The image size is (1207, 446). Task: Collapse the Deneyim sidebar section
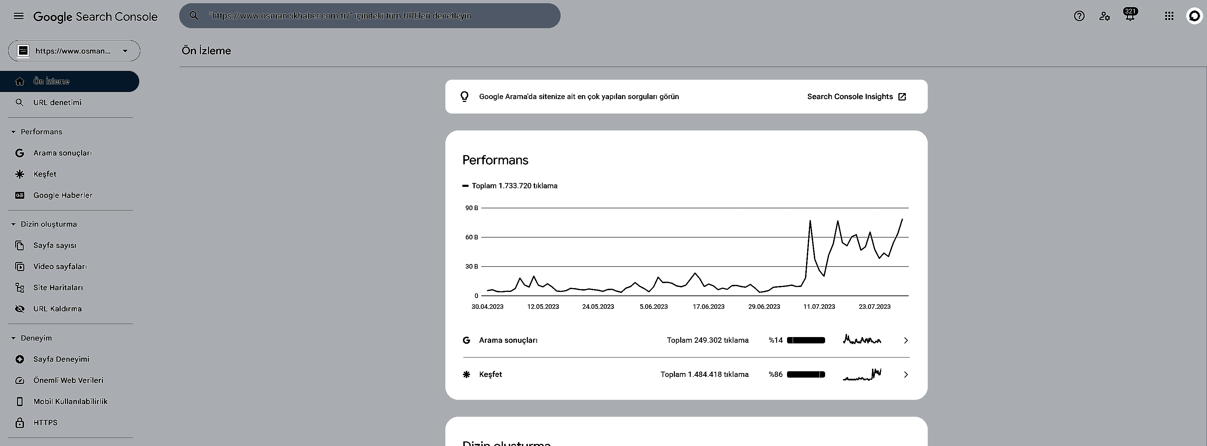[x=31, y=338]
